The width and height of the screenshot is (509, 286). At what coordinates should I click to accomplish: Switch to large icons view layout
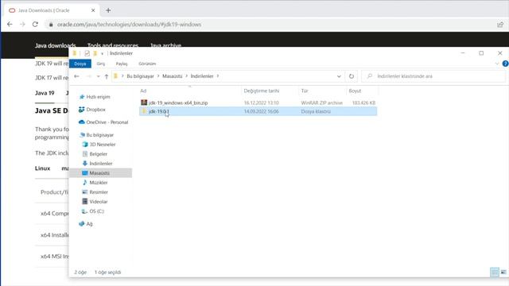[503, 272]
